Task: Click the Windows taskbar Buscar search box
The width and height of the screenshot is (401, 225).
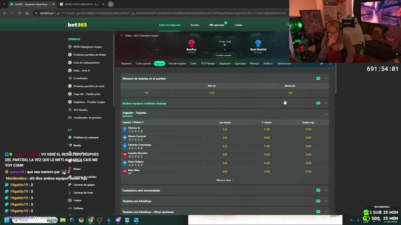Action: [x=35, y=220]
